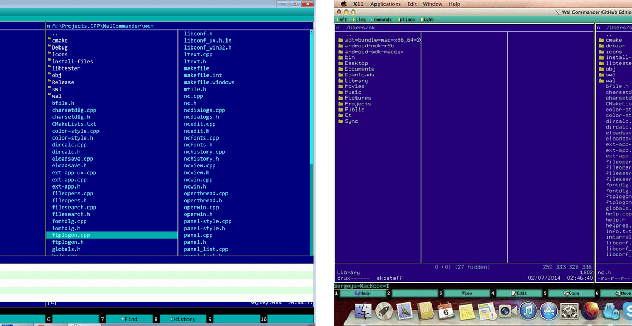
Task: Open iTunes icon in the Dock
Action: coord(528,312)
